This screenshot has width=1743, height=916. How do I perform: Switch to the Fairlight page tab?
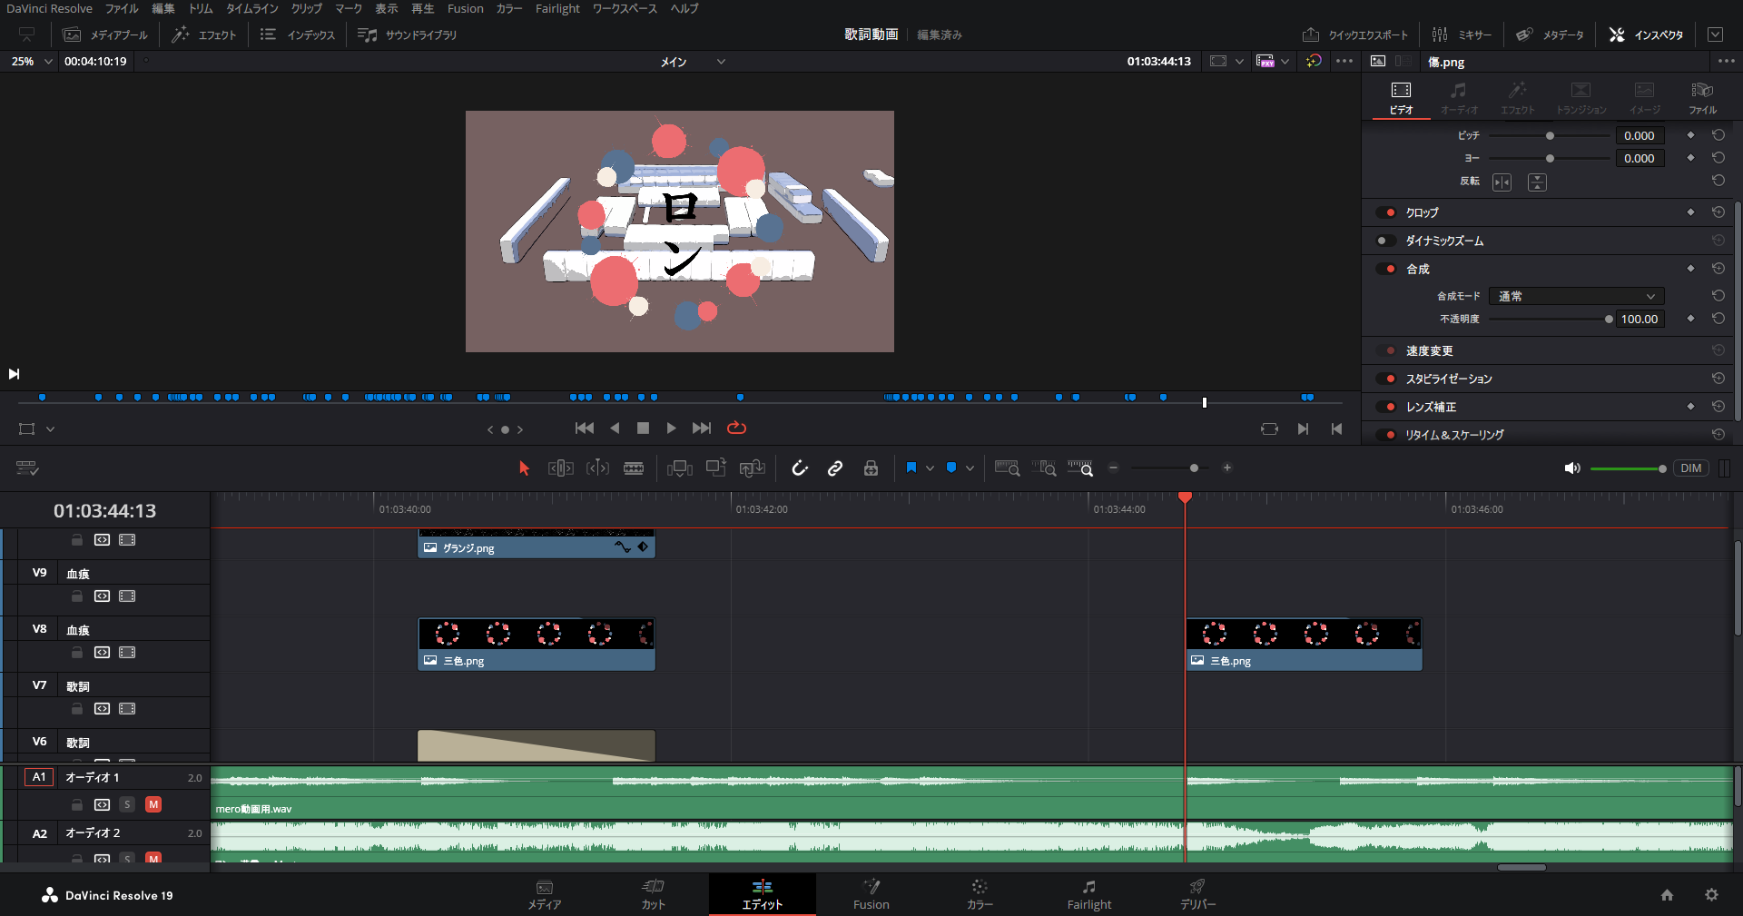pos(1088,893)
